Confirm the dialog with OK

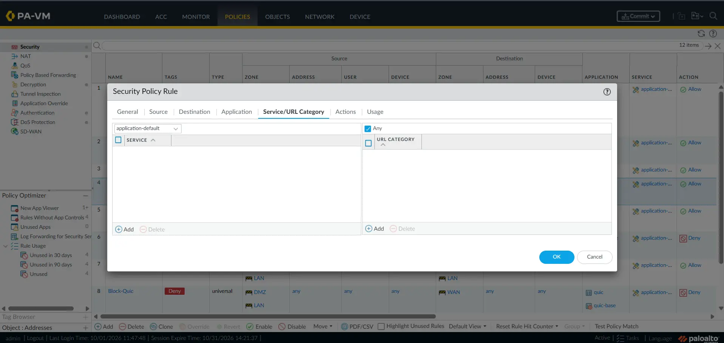[x=557, y=257]
